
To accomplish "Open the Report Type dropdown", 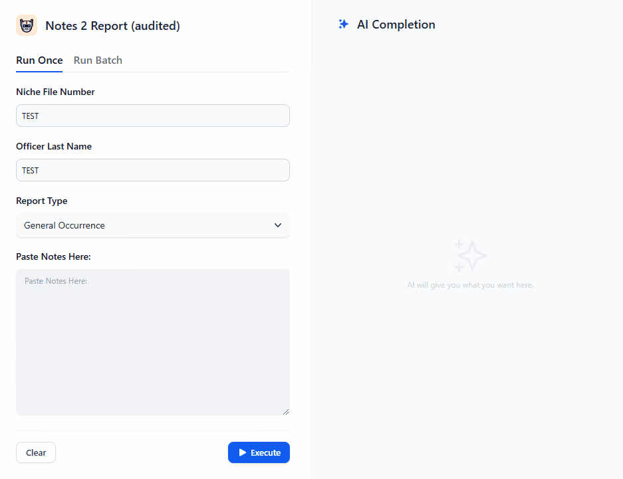I will coord(152,225).
